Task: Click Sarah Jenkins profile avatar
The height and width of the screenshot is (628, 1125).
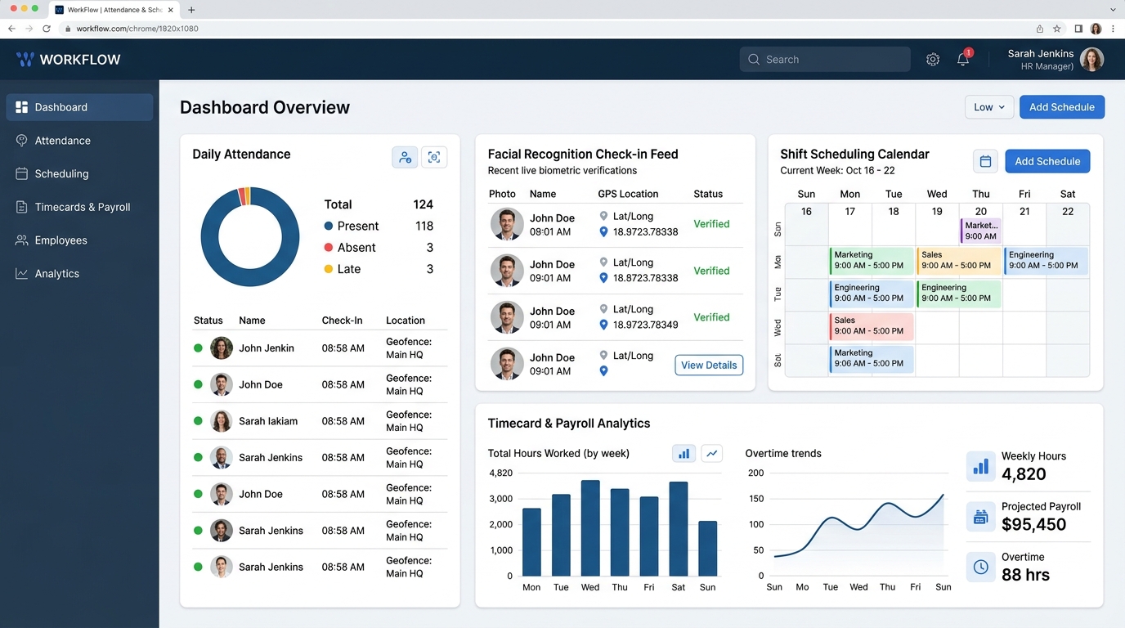Action: click(x=1091, y=59)
